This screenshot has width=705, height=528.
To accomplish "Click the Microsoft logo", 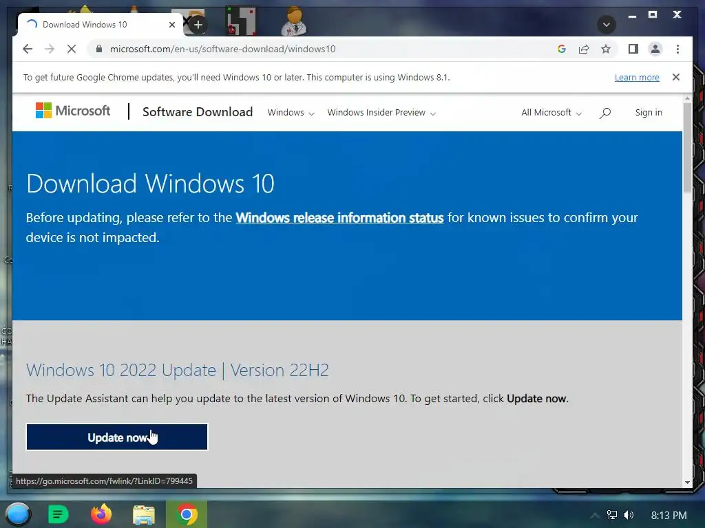I will pyautogui.click(x=73, y=111).
